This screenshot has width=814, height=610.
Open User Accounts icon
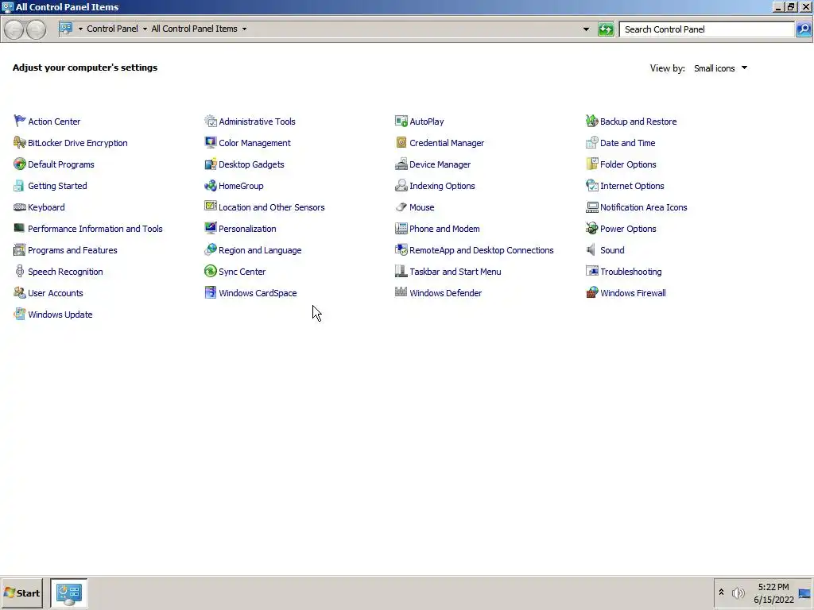pyautogui.click(x=20, y=292)
